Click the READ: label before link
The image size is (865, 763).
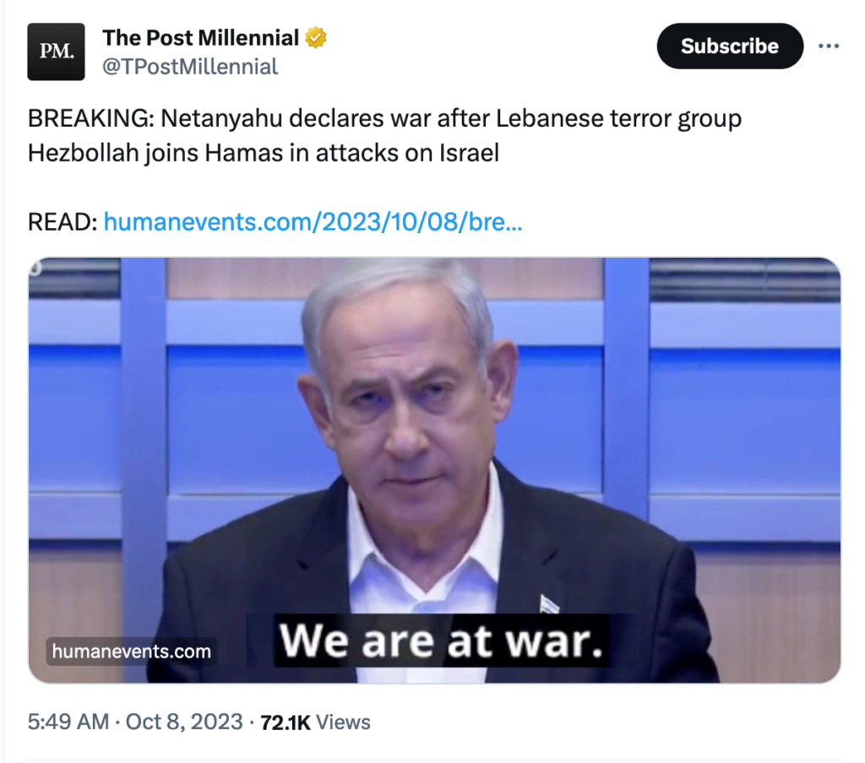click(x=63, y=222)
